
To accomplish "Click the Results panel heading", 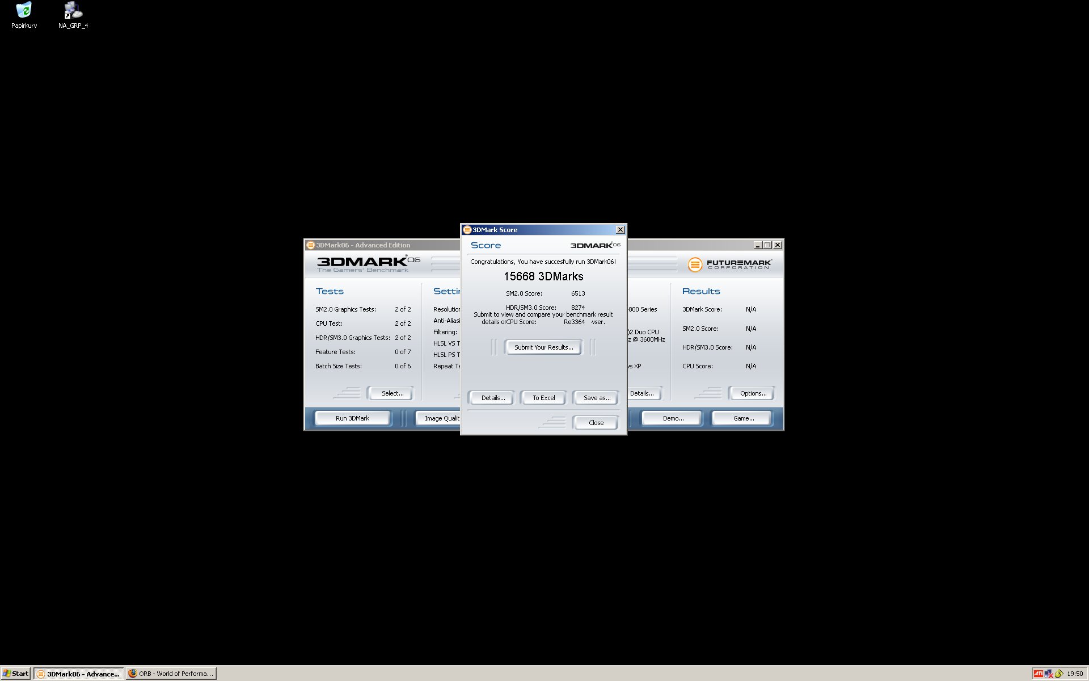I will click(x=701, y=291).
